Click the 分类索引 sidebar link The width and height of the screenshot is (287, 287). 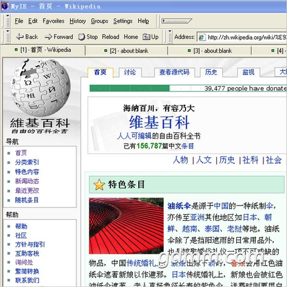pos(27,162)
